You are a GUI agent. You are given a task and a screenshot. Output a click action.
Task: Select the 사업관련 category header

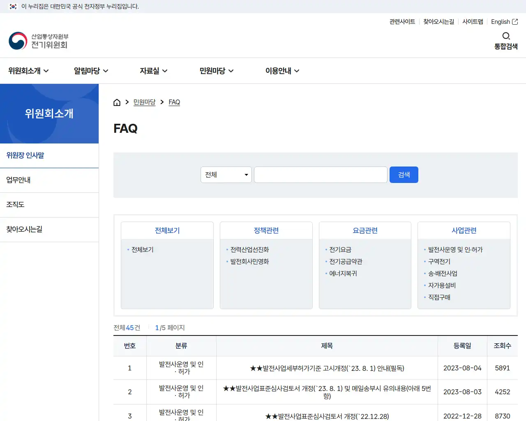(x=464, y=231)
